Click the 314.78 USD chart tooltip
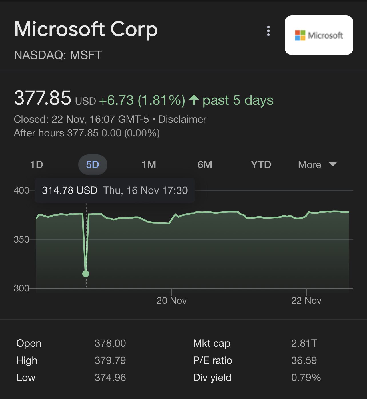Image resolution: width=367 pixels, height=399 pixels. [x=115, y=190]
